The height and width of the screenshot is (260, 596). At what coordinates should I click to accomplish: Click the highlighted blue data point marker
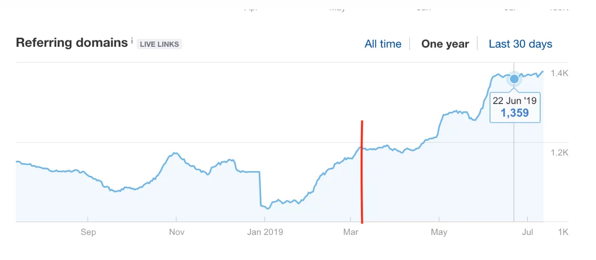[x=514, y=78]
